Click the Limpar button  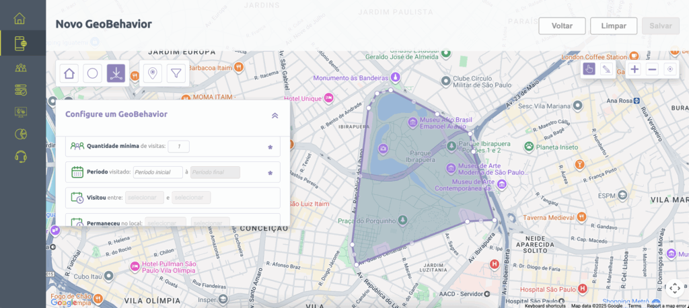pos(614,26)
